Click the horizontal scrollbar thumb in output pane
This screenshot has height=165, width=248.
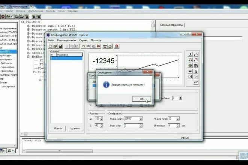click(x=59, y=151)
